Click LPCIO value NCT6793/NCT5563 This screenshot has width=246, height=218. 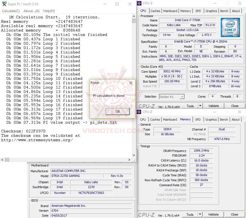click(x=91, y=193)
